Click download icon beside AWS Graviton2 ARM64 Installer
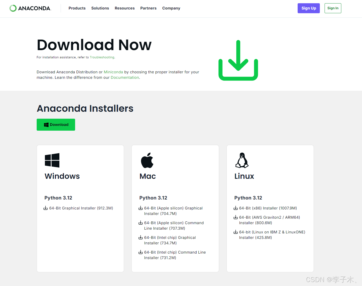362x286 pixels. [x=236, y=217]
